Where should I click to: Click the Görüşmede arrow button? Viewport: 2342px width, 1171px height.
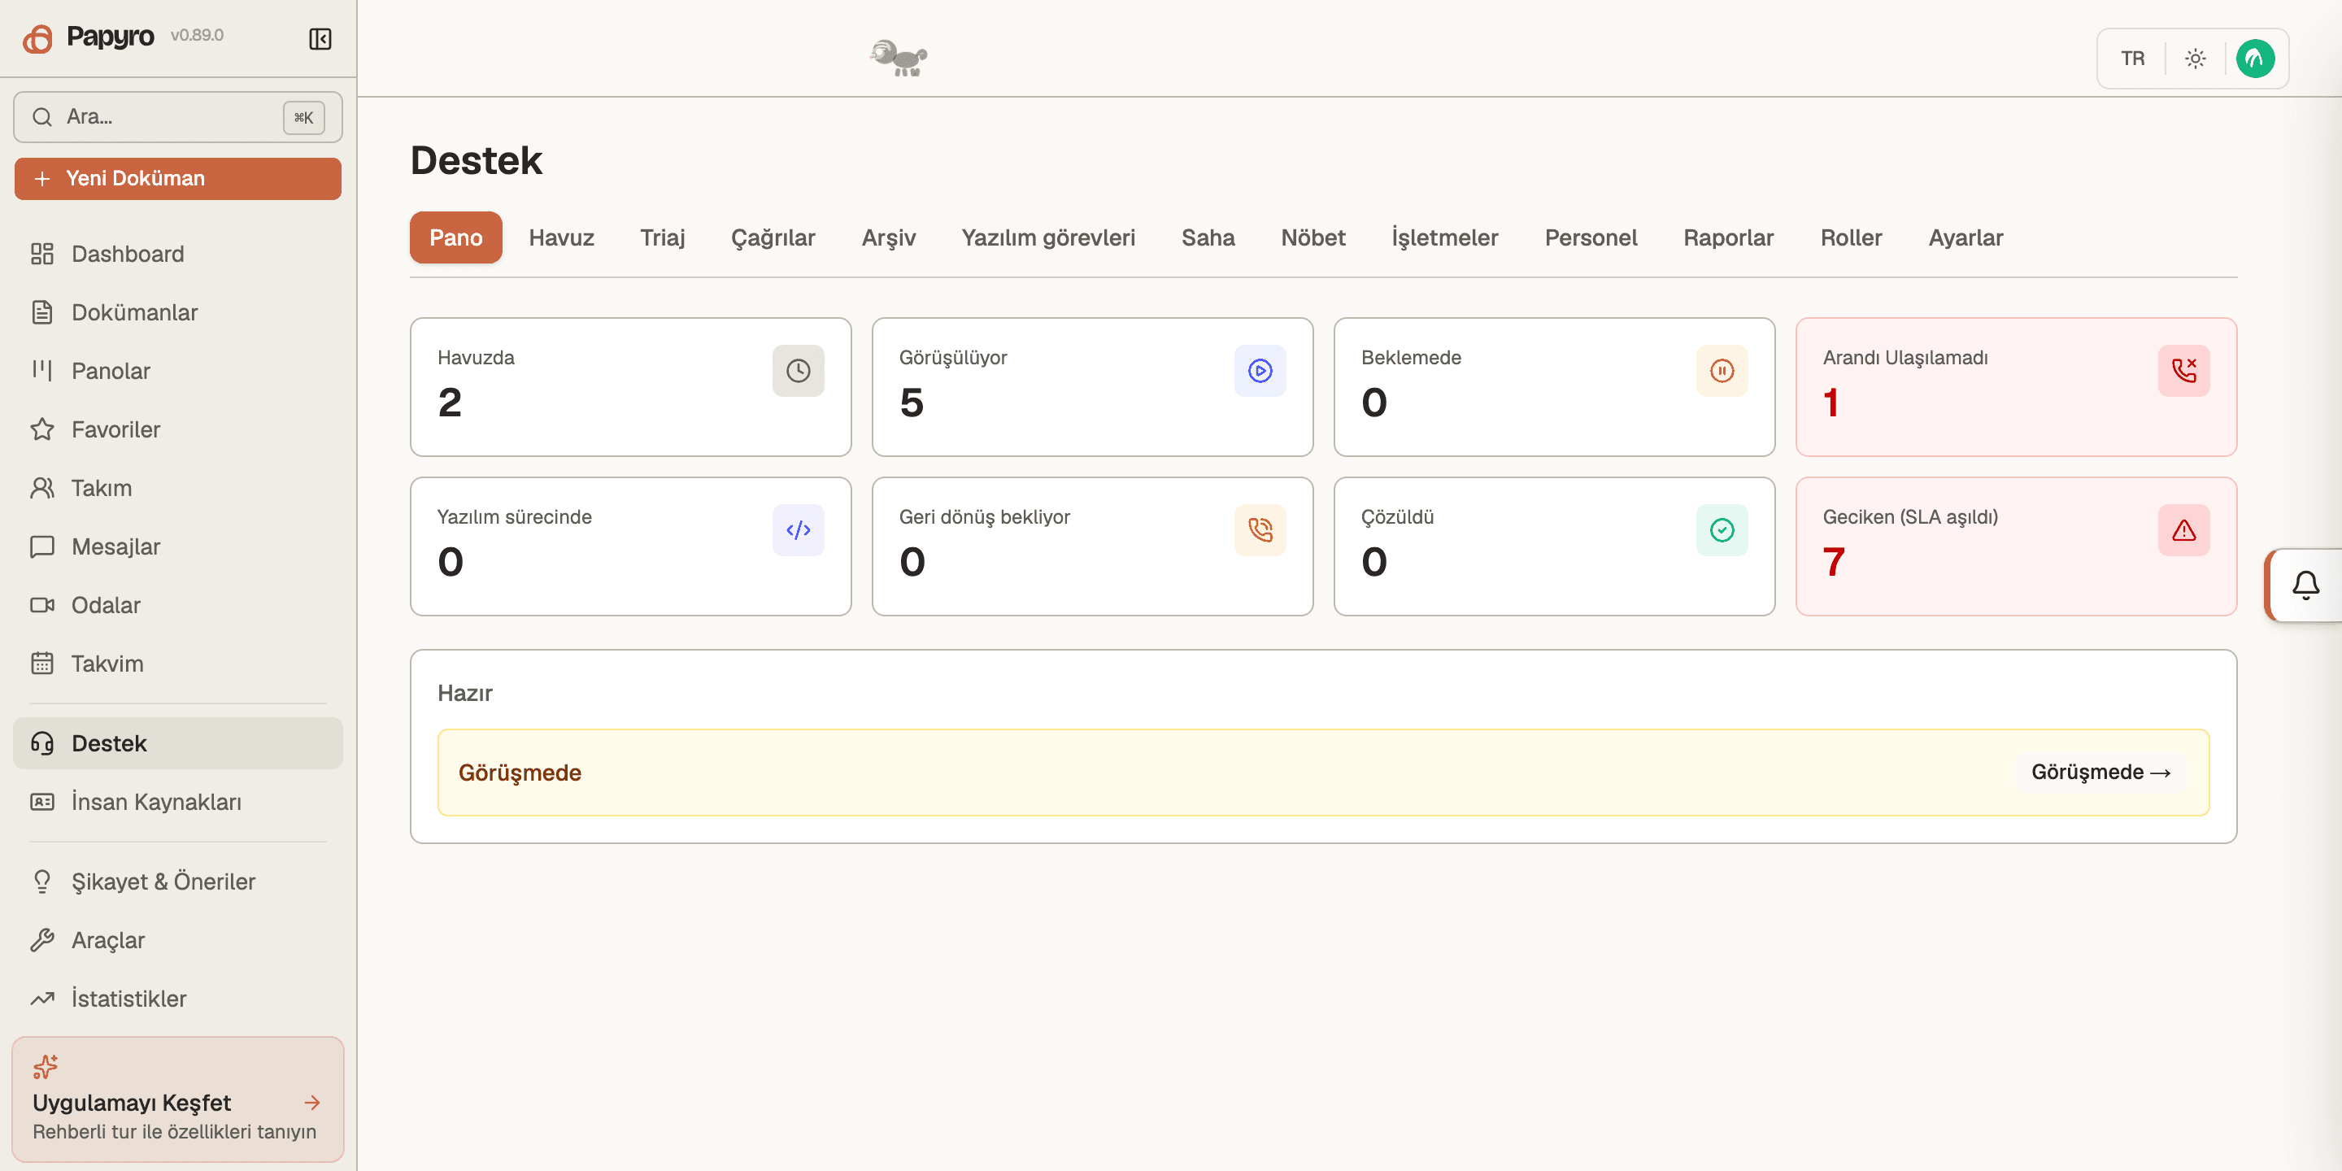click(2101, 772)
